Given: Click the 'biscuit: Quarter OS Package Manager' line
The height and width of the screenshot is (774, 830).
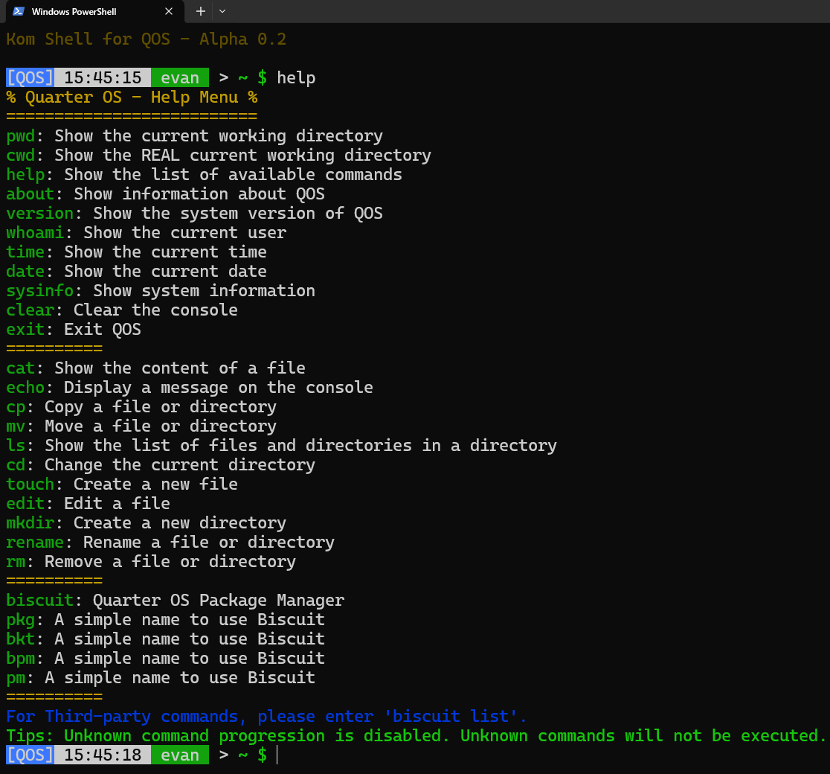Looking at the screenshot, I should click(x=176, y=601).
